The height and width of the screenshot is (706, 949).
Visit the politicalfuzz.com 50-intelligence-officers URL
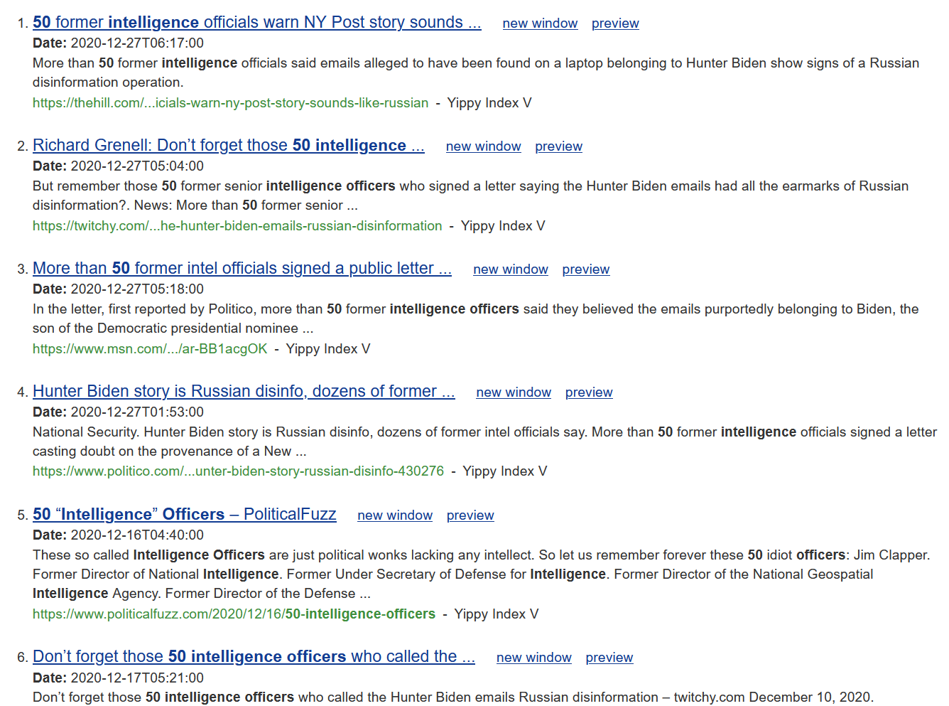tap(234, 614)
